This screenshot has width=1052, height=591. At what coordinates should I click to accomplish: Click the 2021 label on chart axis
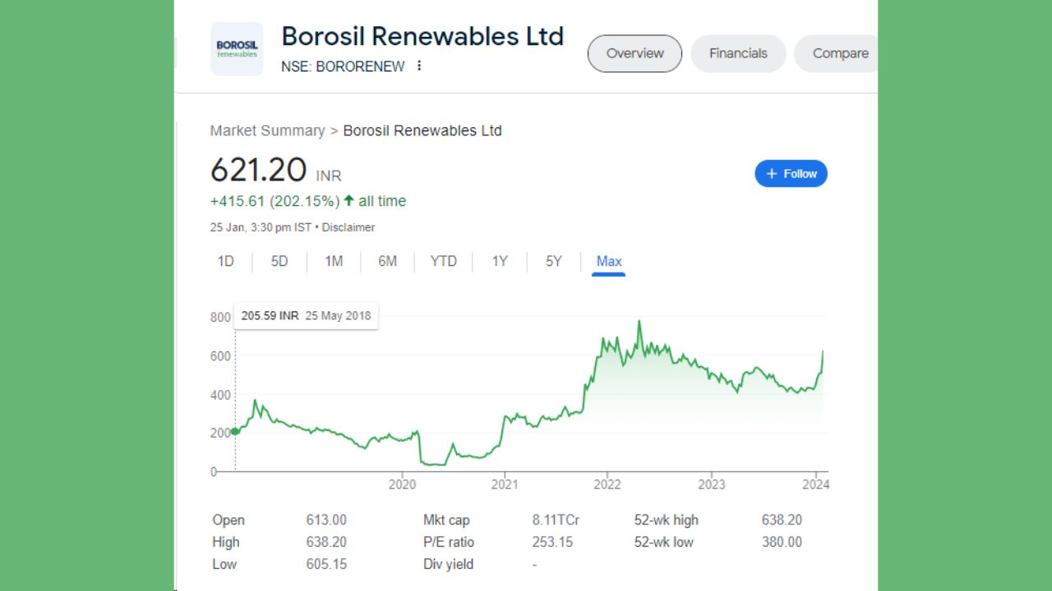(x=505, y=484)
